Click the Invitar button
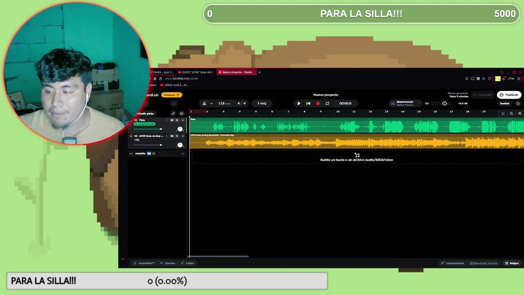The width and height of the screenshot is (524, 295). (505, 103)
